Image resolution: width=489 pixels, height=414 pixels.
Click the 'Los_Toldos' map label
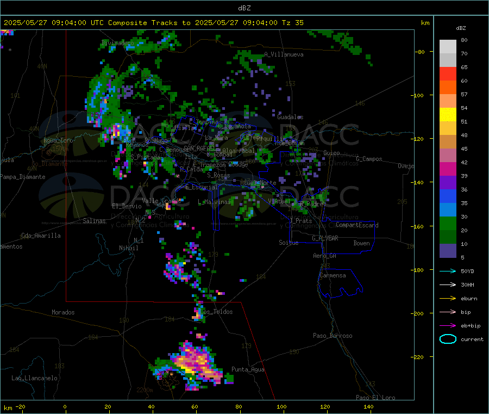pyautogui.click(x=216, y=312)
